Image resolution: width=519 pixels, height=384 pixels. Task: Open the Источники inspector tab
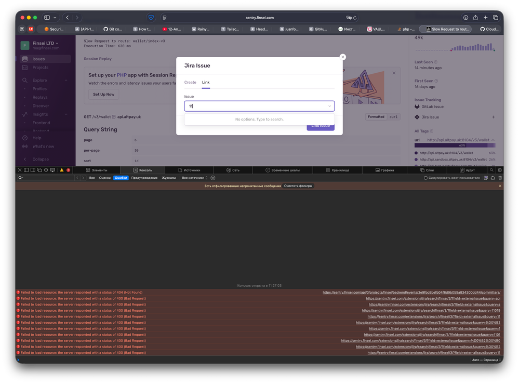click(x=189, y=170)
